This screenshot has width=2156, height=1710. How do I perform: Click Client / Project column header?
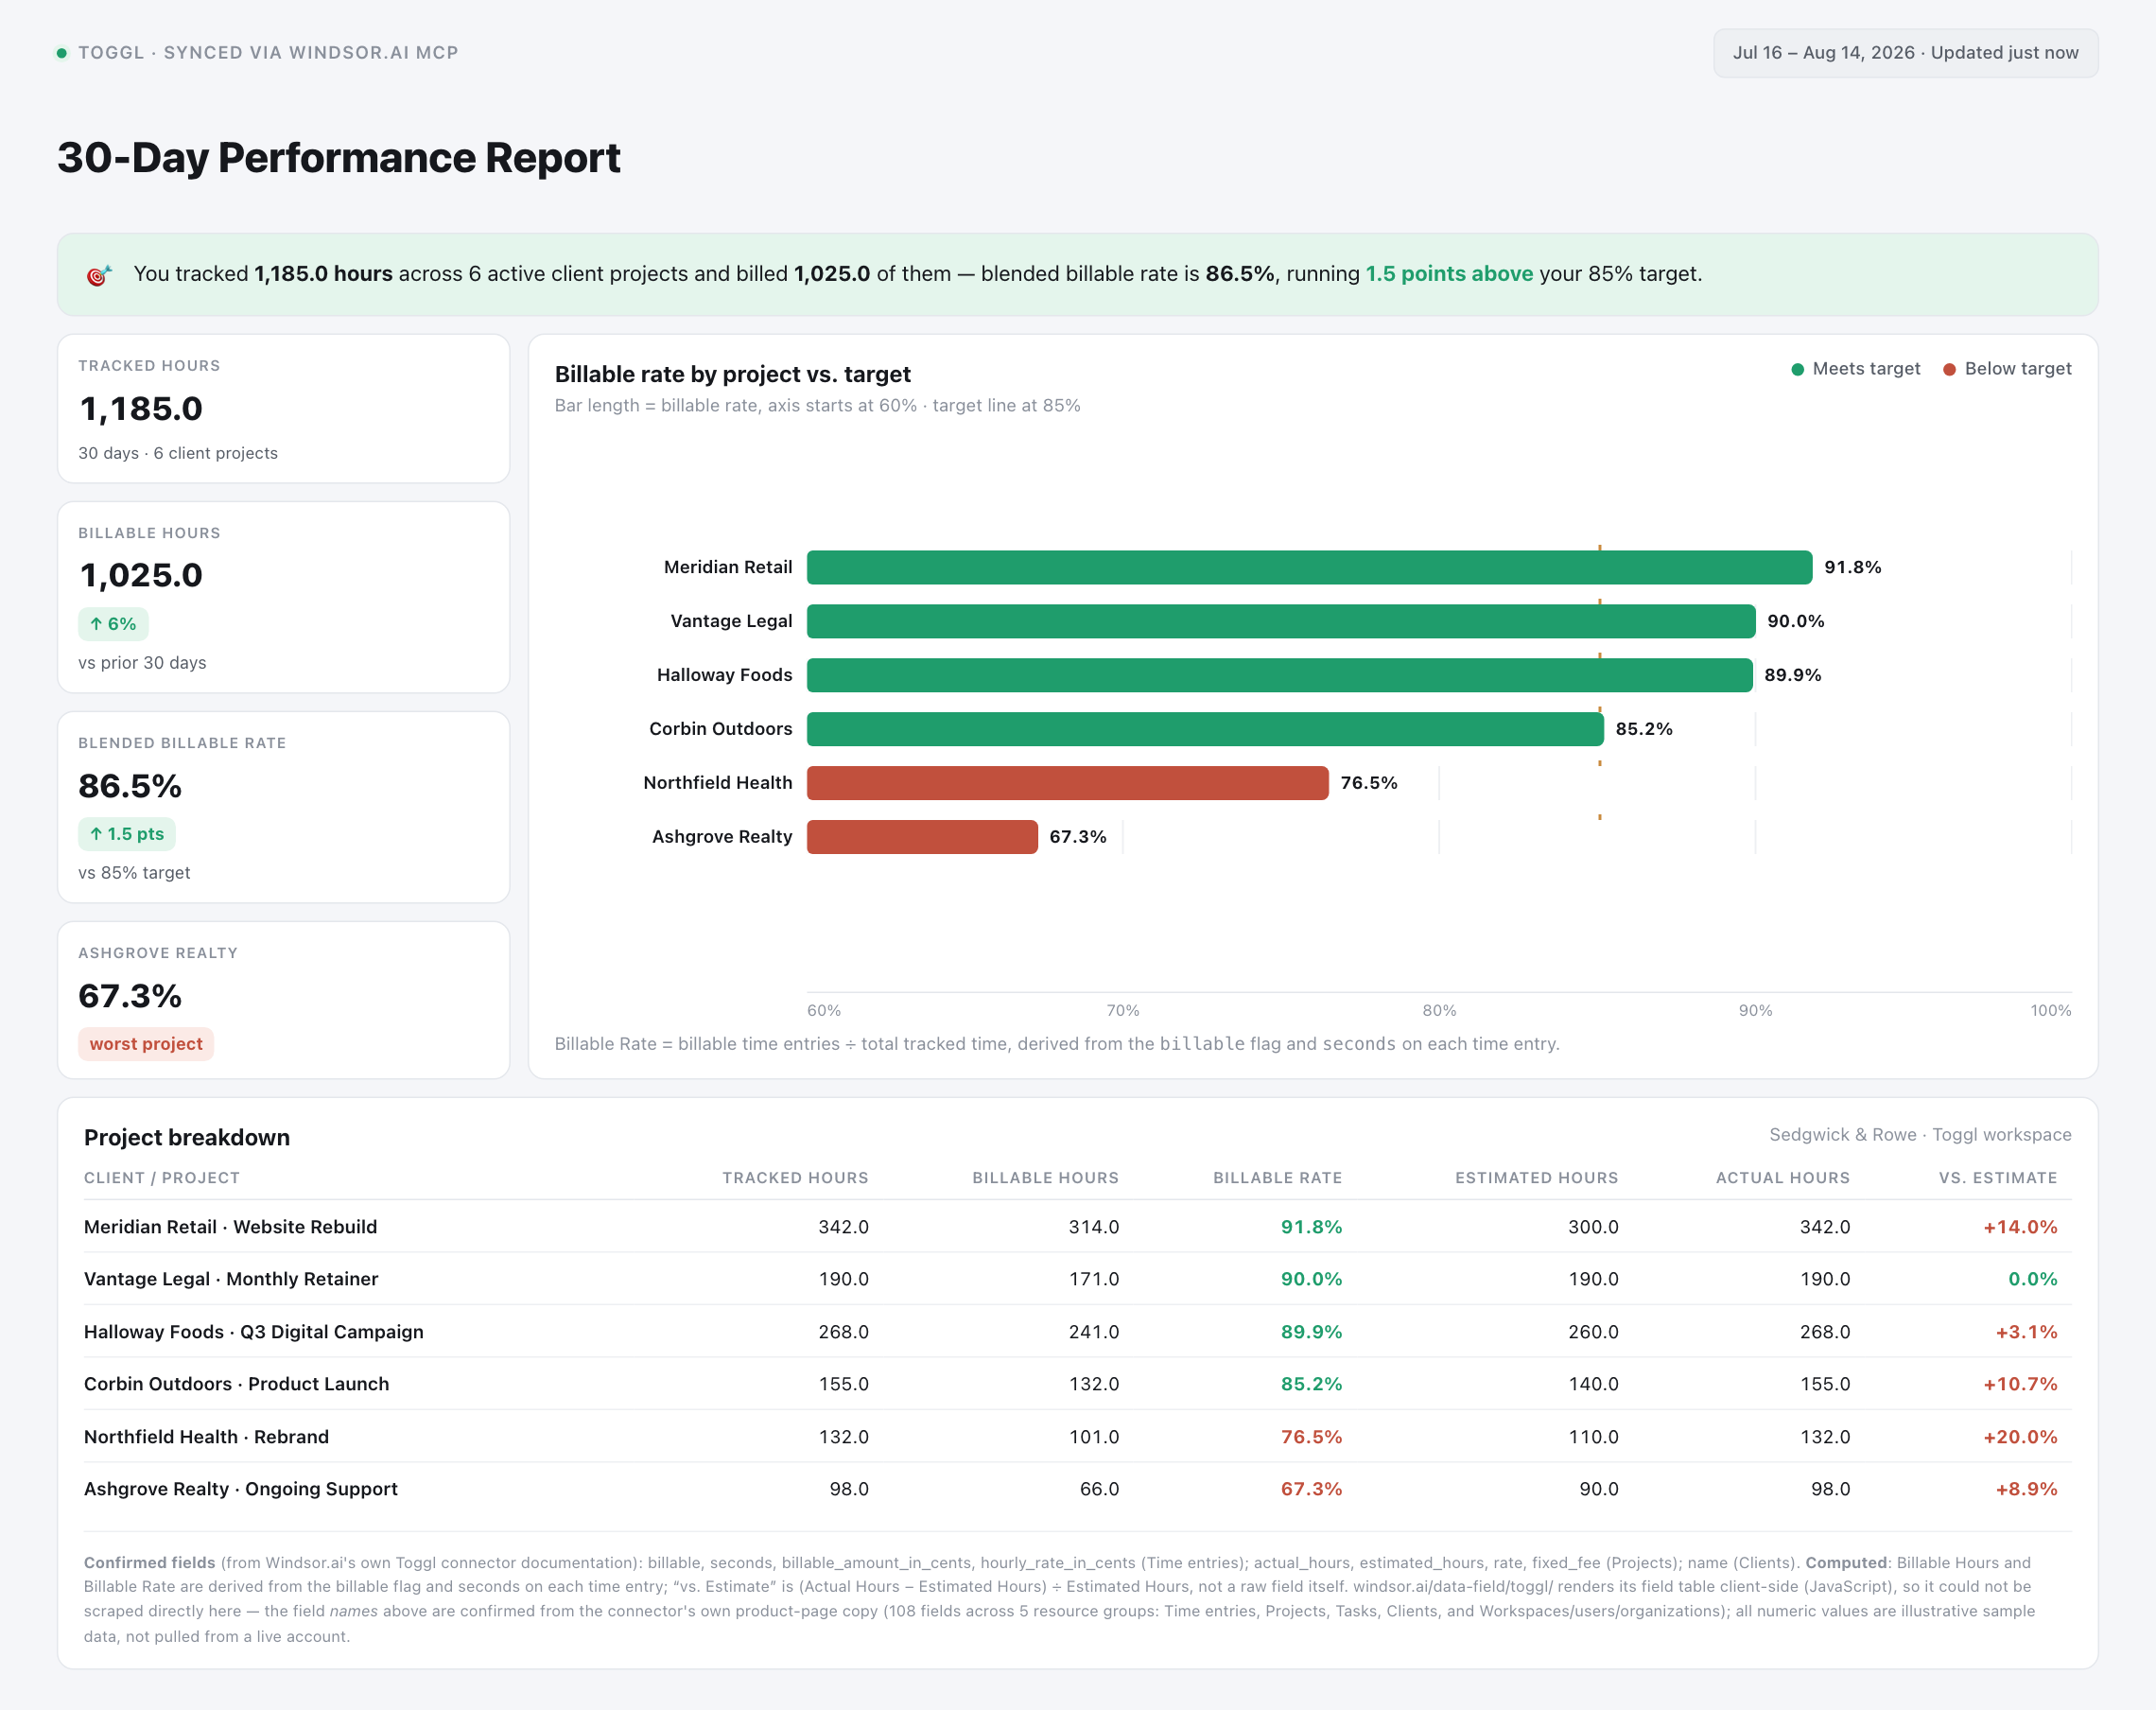pos(162,1178)
